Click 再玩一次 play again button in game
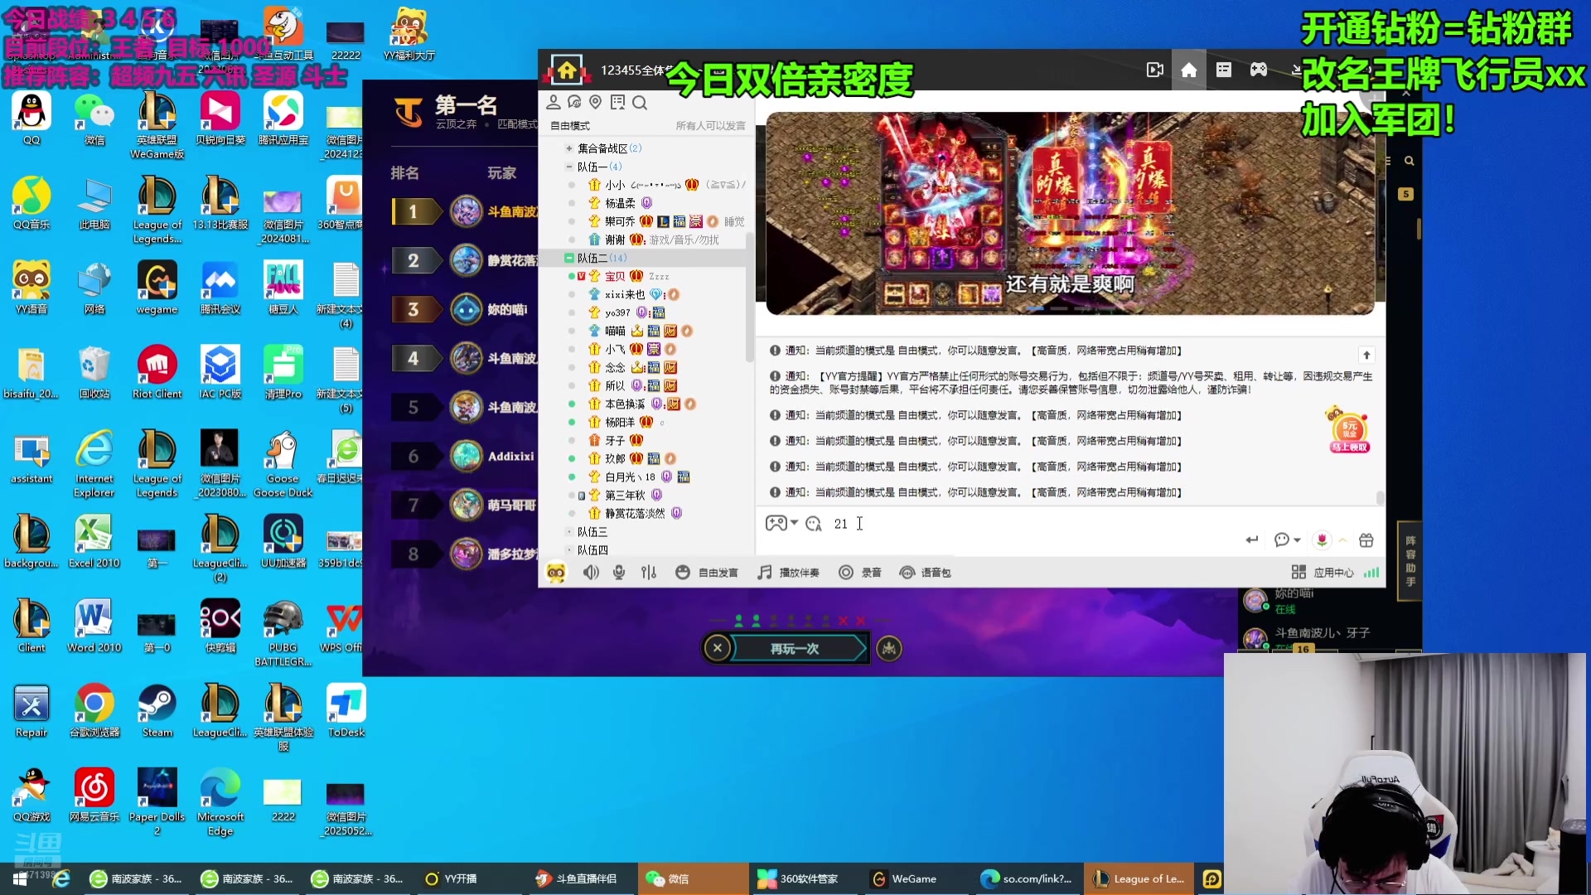The width and height of the screenshot is (1591, 895). pyautogui.click(x=795, y=649)
